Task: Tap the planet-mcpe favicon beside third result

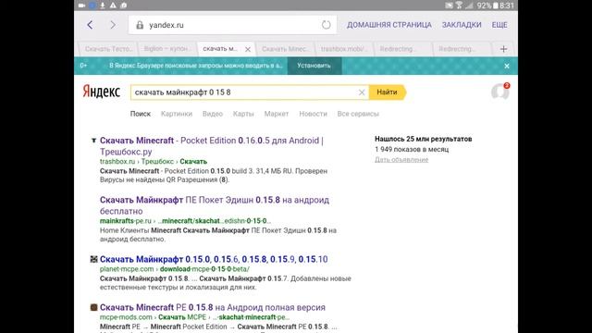Action: pos(93,259)
